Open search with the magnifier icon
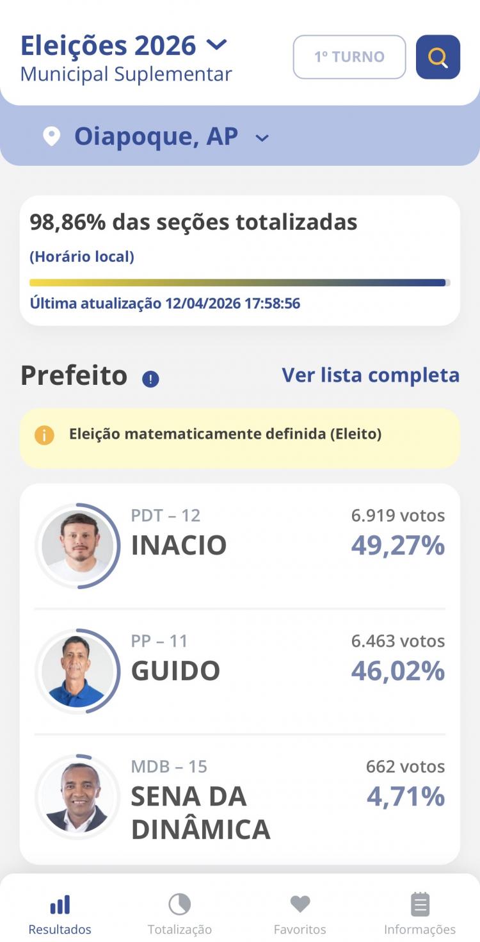The width and height of the screenshot is (480, 942). [x=438, y=57]
